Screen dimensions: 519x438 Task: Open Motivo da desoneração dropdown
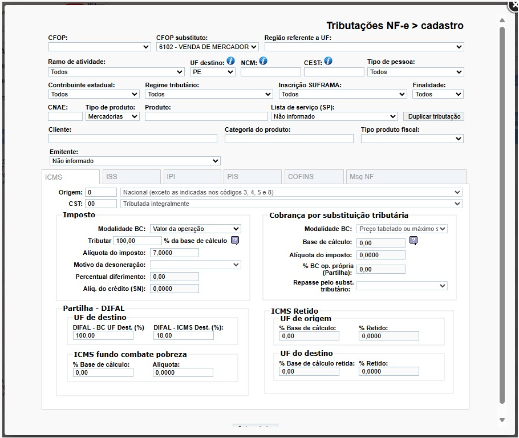[195, 265]
